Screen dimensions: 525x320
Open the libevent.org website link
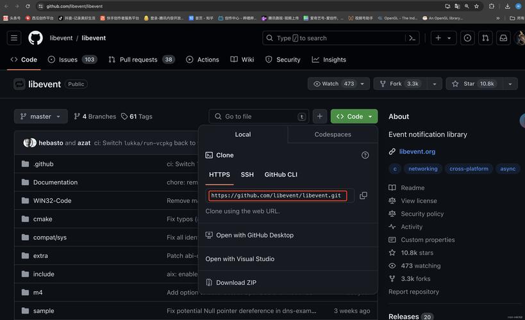[417, 152]
